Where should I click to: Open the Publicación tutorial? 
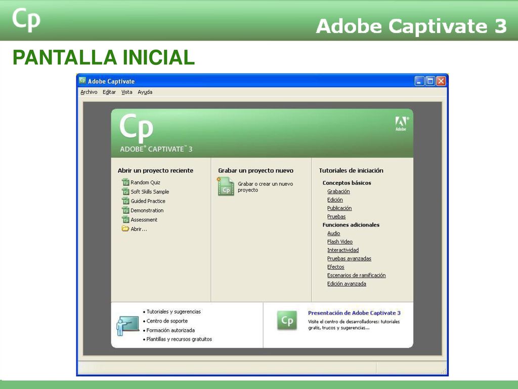click(339, 208)
